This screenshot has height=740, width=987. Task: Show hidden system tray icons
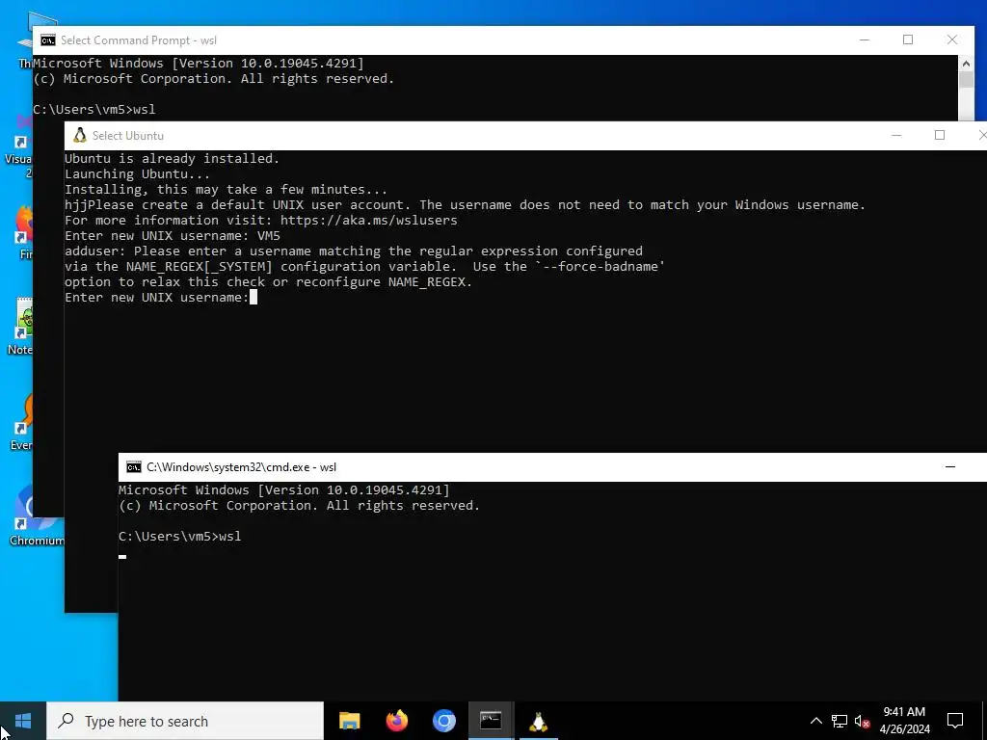coord(815,721)
